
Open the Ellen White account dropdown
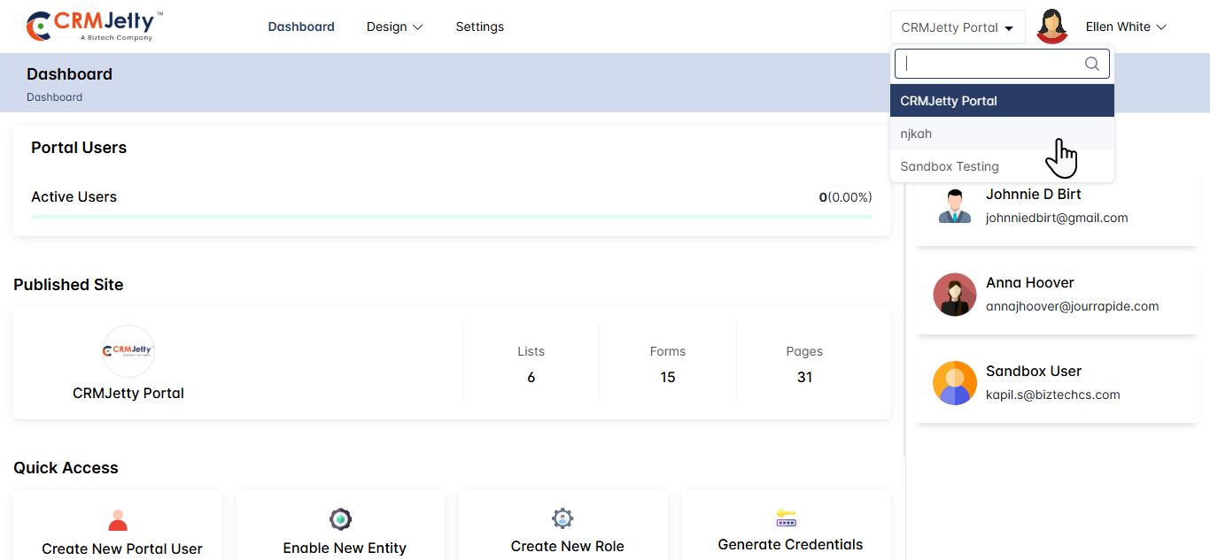pos(1126,27)
